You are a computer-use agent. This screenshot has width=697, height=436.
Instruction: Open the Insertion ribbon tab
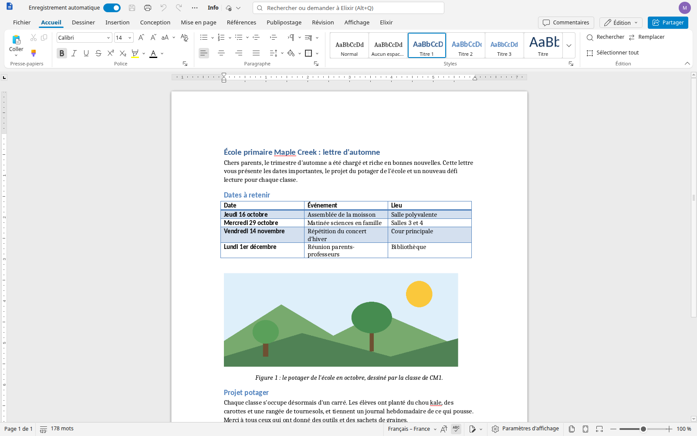tap(117, 23)
